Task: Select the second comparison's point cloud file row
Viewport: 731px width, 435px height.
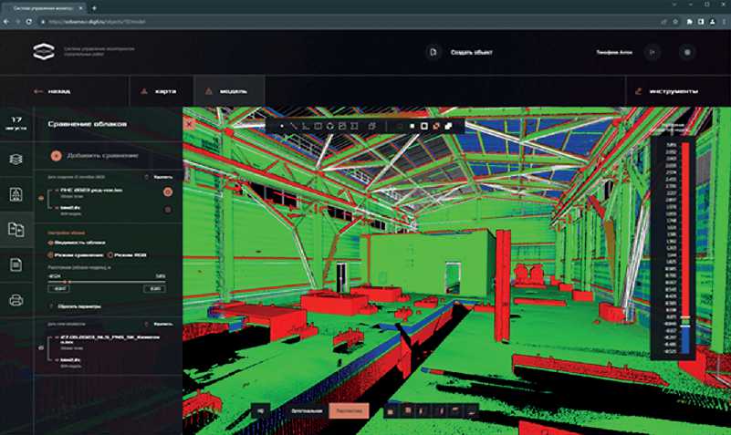Action: [110, 341]
